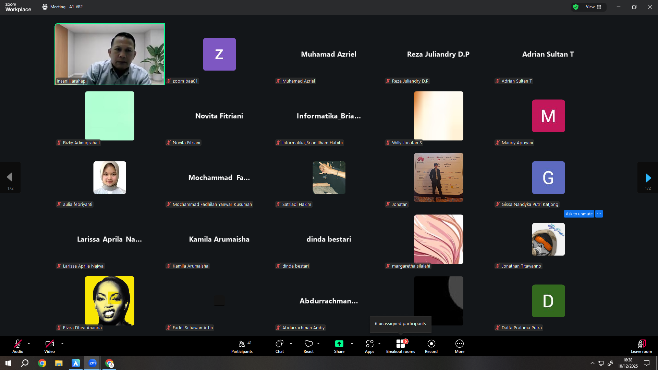Turn on camera with the Video button
658x370 pixels.
[x=49, y=346]
